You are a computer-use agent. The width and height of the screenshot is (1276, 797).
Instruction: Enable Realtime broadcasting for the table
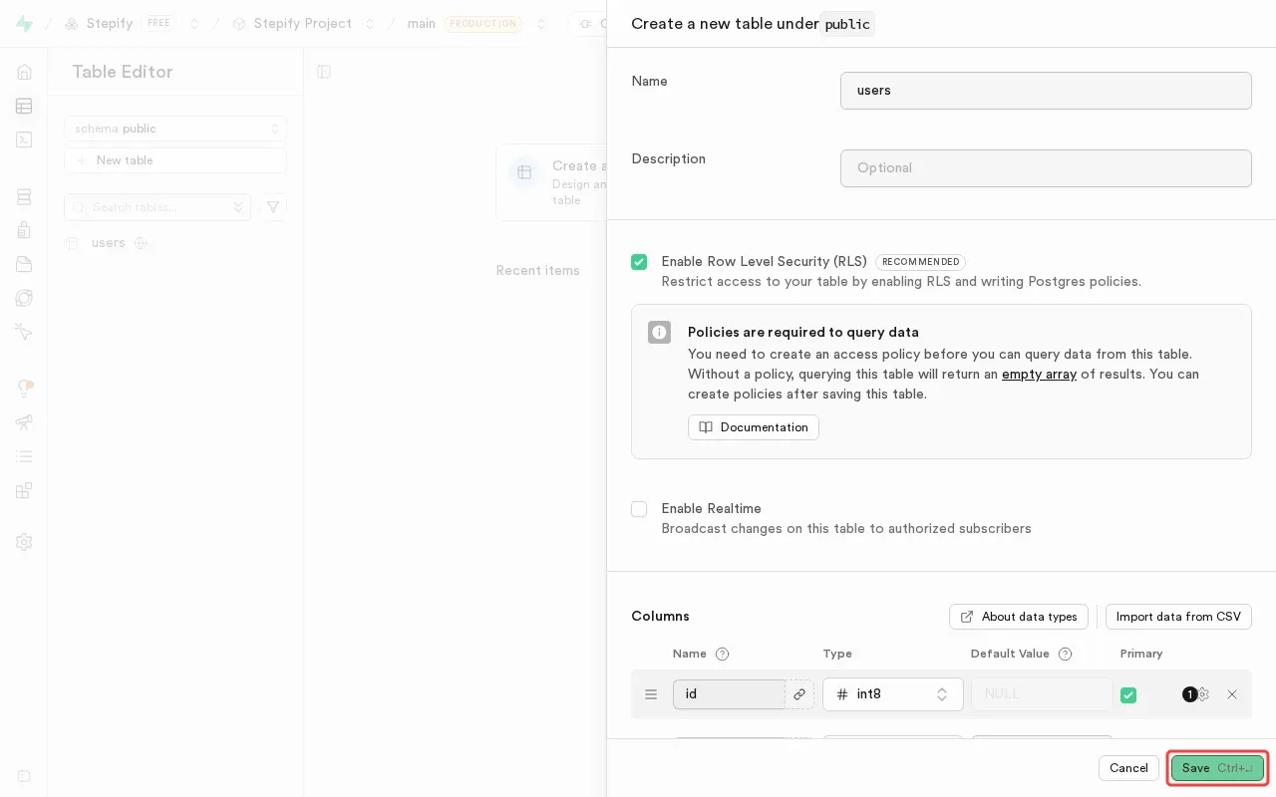pos(639,509)
